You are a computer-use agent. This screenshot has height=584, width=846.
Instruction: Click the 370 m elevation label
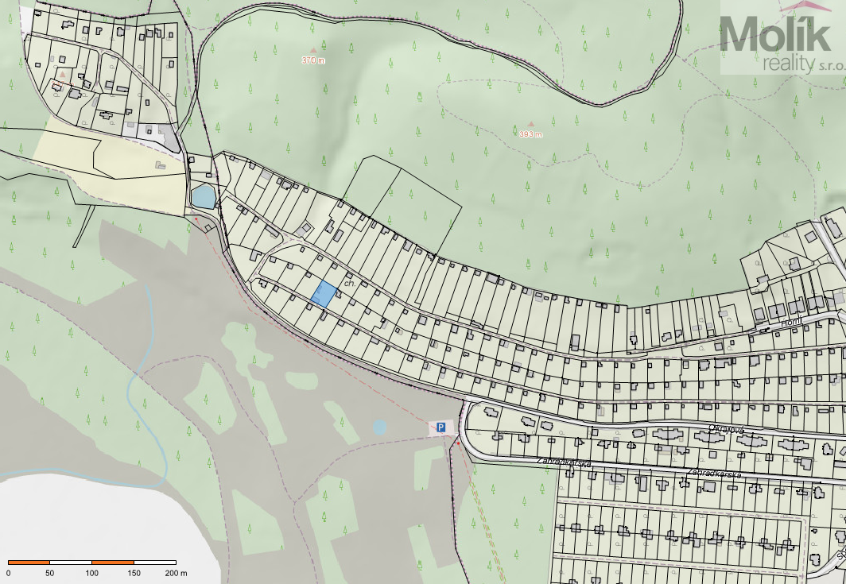point(314,60)
